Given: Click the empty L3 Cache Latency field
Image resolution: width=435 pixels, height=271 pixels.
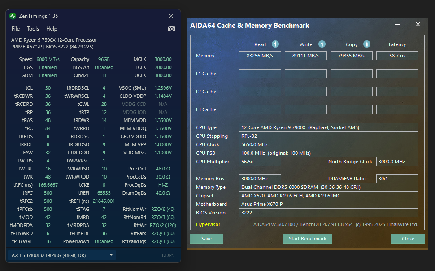Looking at the screenshot, I should point(397,109).
